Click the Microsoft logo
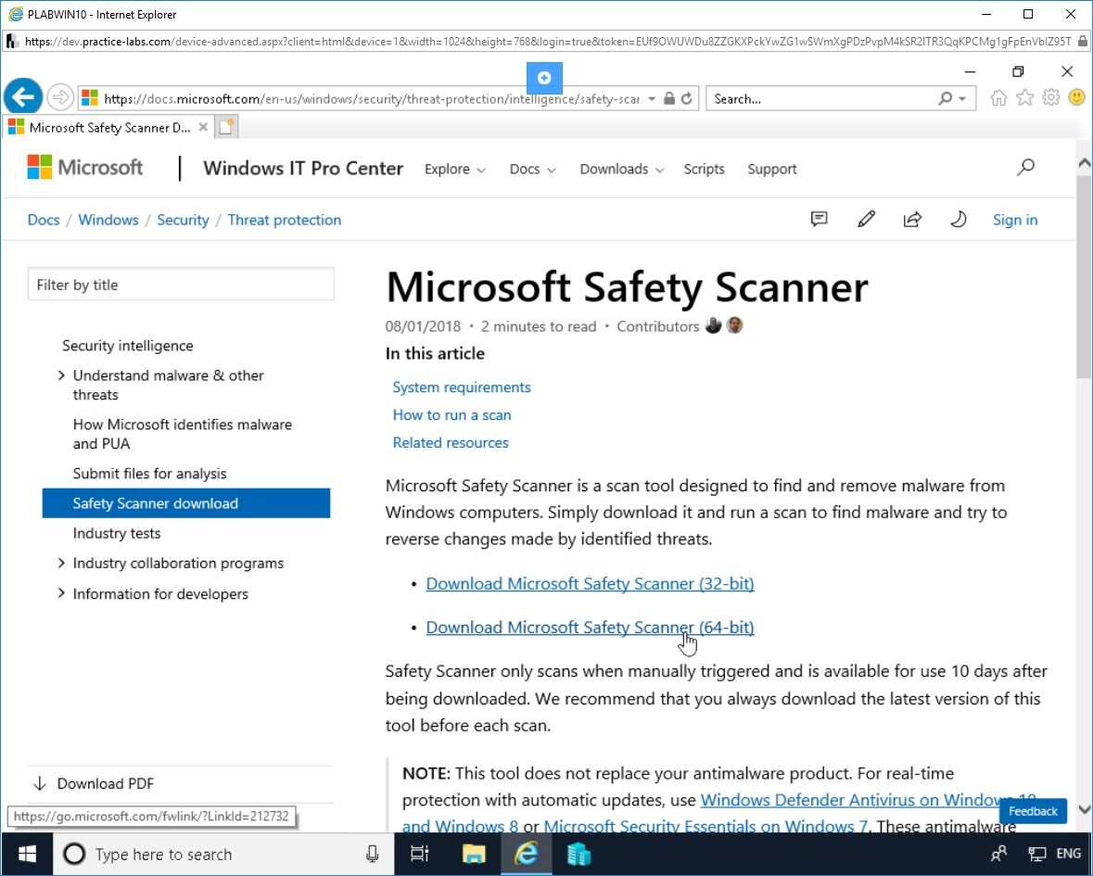This screenshot has width=1093, height=876. 84,167
